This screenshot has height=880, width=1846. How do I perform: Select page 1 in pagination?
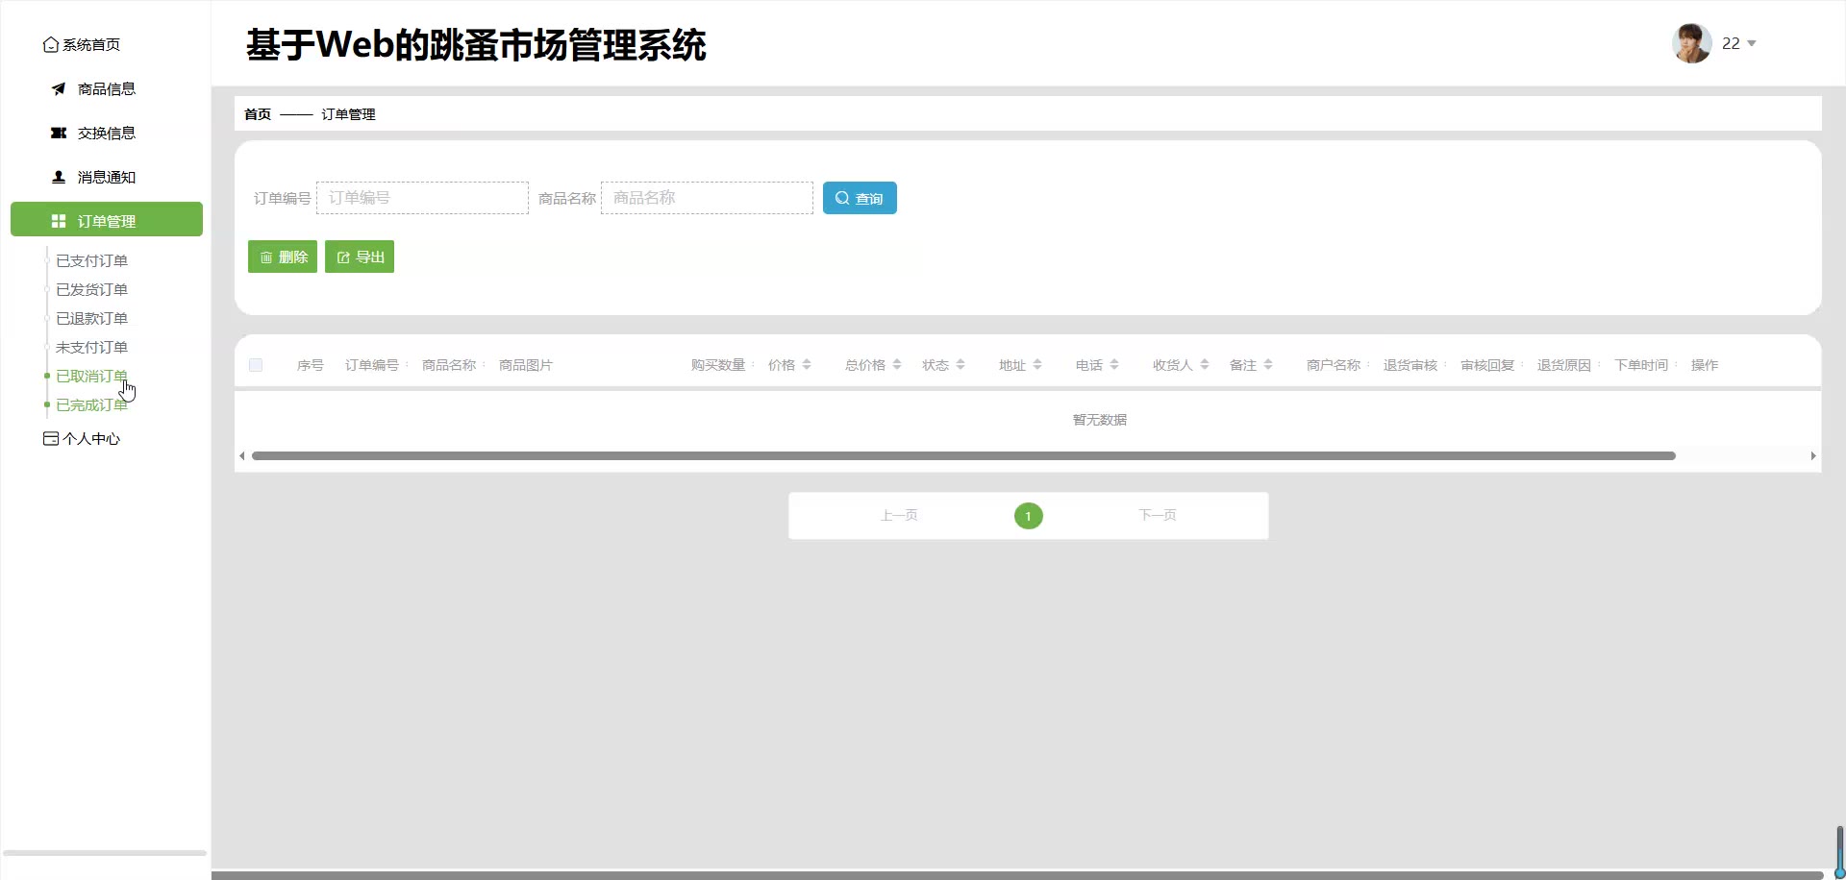tap(1029, 516)
